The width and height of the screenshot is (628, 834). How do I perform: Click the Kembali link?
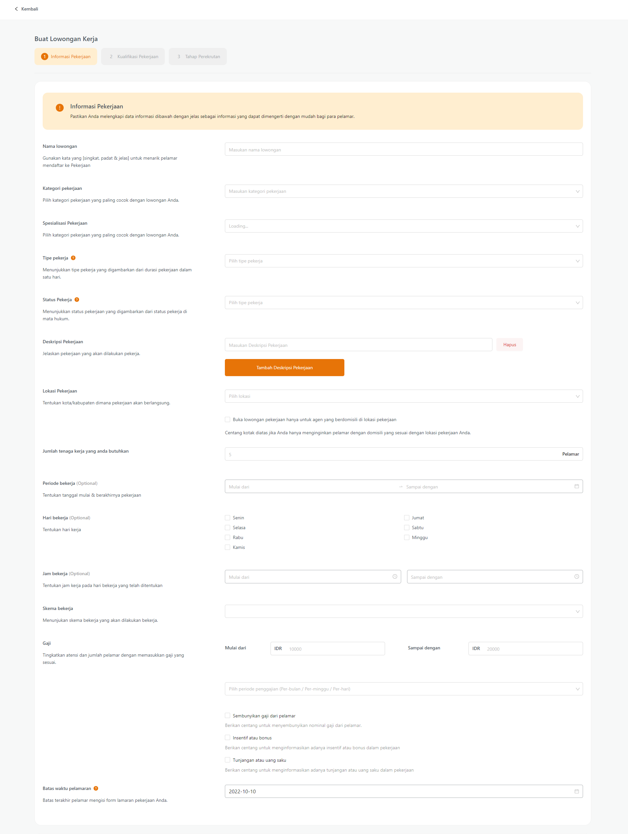26,9
